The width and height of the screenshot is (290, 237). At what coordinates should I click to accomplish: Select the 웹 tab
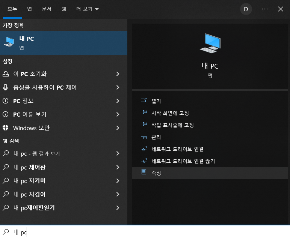pos(64,9)
